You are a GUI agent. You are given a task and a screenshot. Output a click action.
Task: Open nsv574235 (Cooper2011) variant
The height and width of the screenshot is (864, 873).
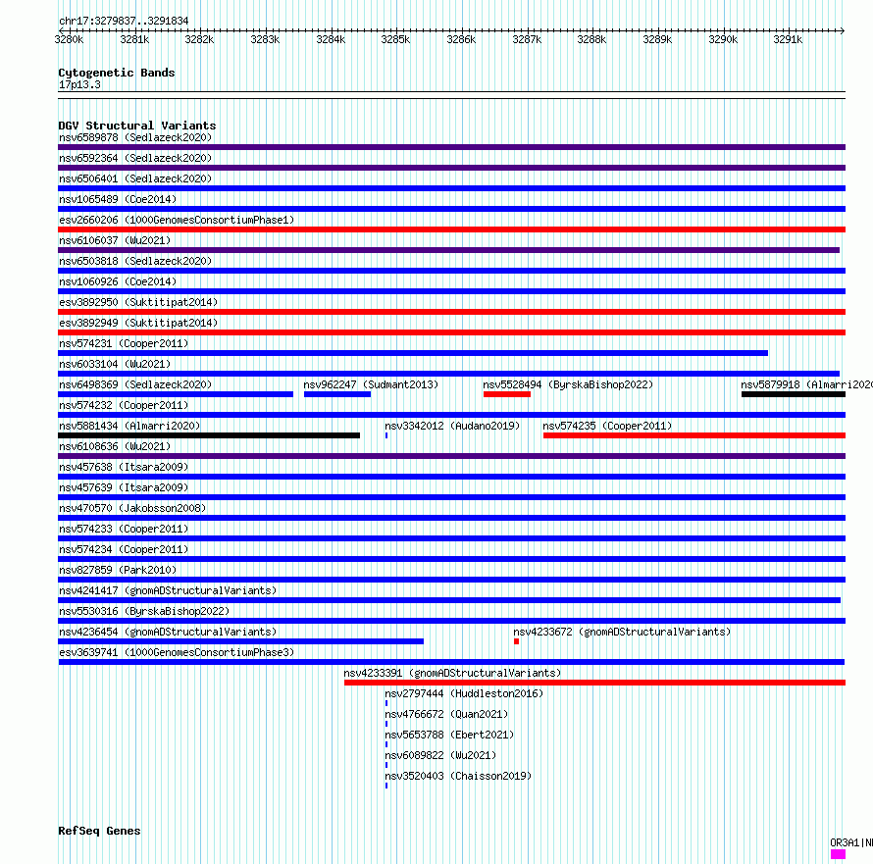(607, 426)
